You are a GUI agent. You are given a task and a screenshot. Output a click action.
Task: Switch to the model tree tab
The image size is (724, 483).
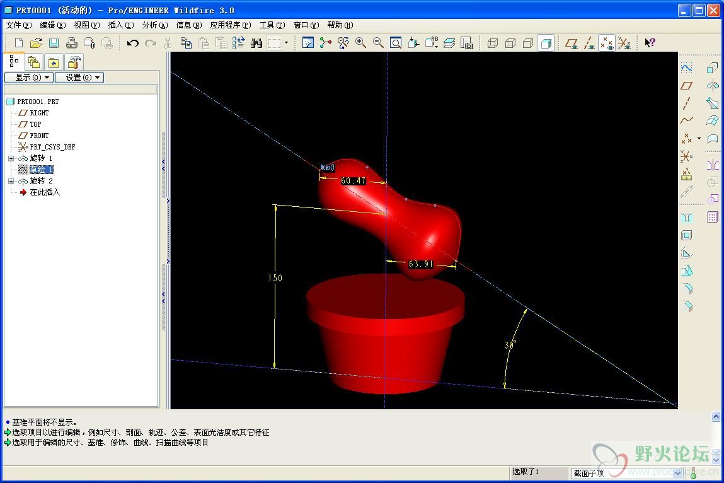click(14, 61)
